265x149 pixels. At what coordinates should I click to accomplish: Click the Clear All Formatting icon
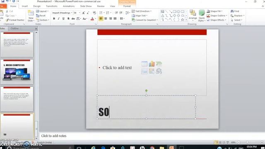[94, 13]
